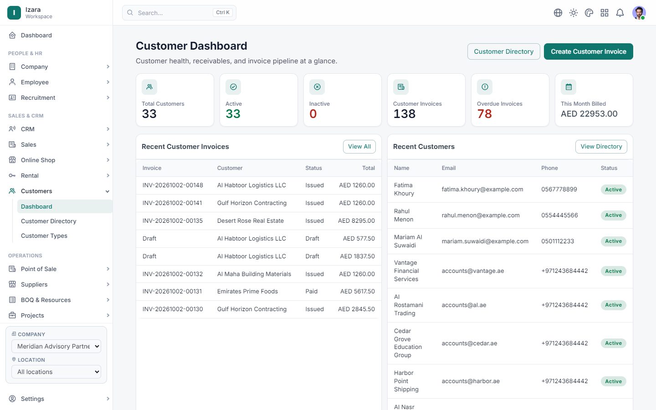Expand the Employee menu chevron
This screenshot has width=656, height=410.
click(x=108, y=82)
